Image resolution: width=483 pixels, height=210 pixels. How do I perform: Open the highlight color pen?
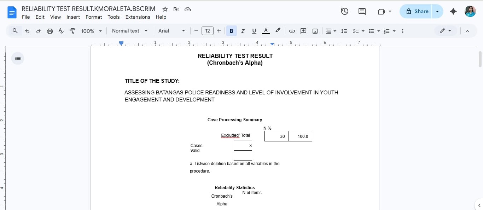pos(278,31)
